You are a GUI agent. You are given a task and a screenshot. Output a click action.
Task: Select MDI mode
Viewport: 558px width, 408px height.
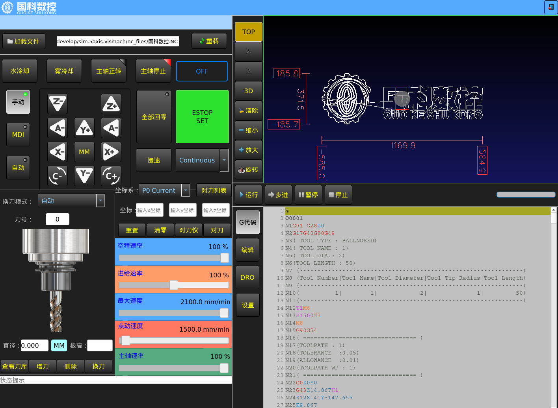[x=18, y=134]
